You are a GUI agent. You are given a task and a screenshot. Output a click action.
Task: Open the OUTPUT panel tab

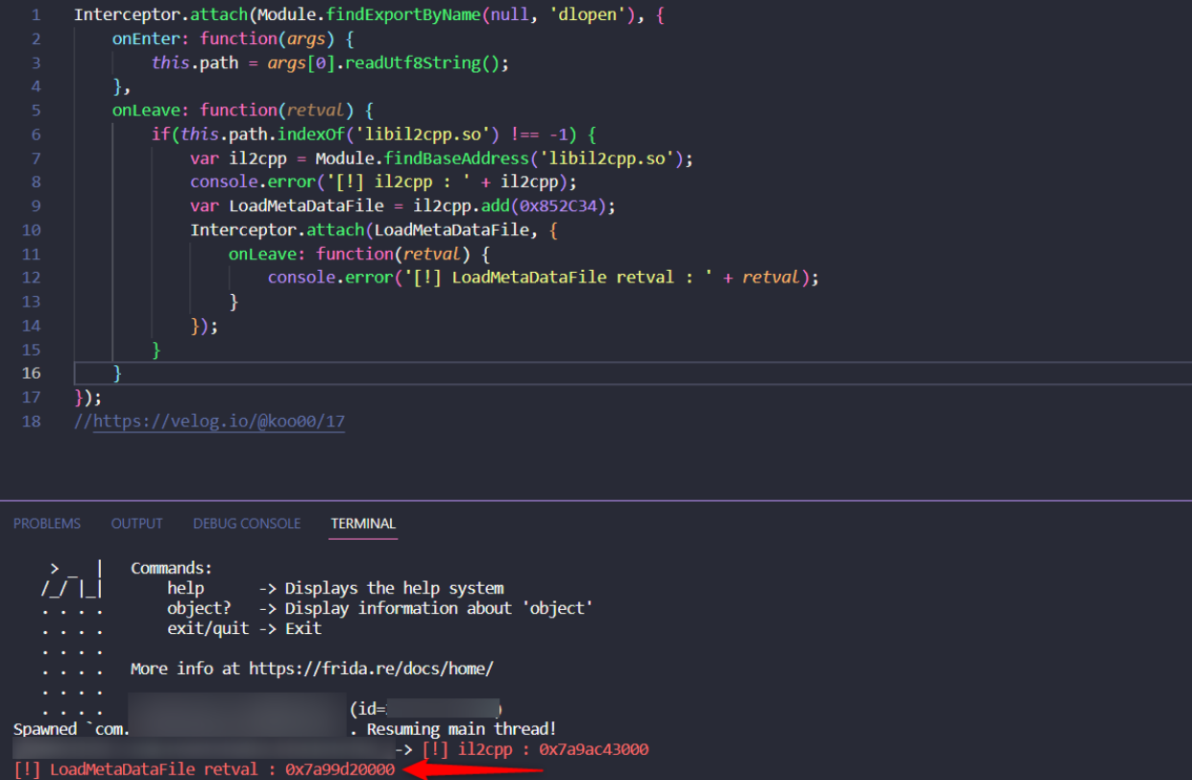click(136, 524)
